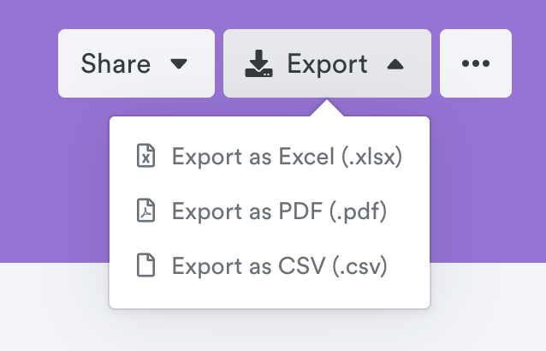Image resolution: width=546 pixels, height=351 pixels.
Task: Click the blank CSV file icon
Action: click(x=145, y=265)
